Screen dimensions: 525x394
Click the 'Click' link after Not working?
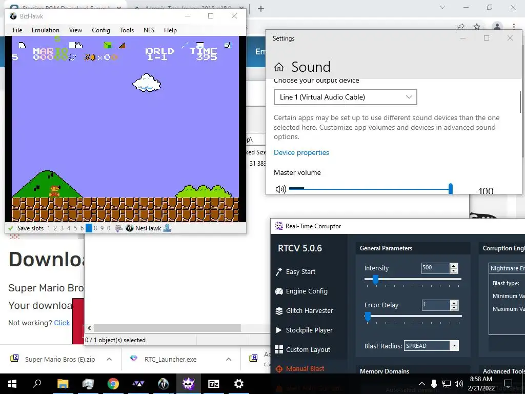coord(62,323)
